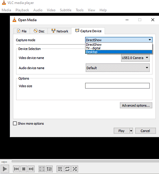Open the Video menu
Image resolution: width=159 pixels, height=174 pixels.
coord(51,10)
